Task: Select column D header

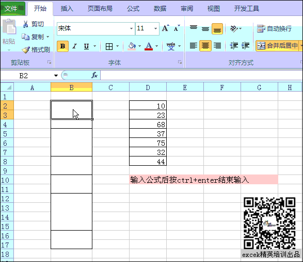Action: pyautogui.click(x=148, y=88)
